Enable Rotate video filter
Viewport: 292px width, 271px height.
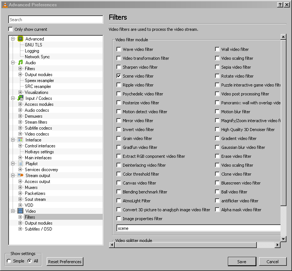[217, 76]
